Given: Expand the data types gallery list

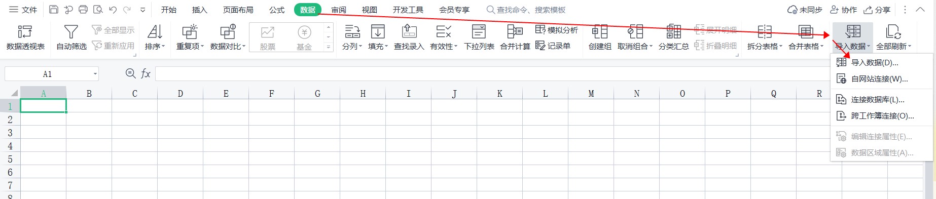Looking at the screenshot, I should [x=329, y=47].
